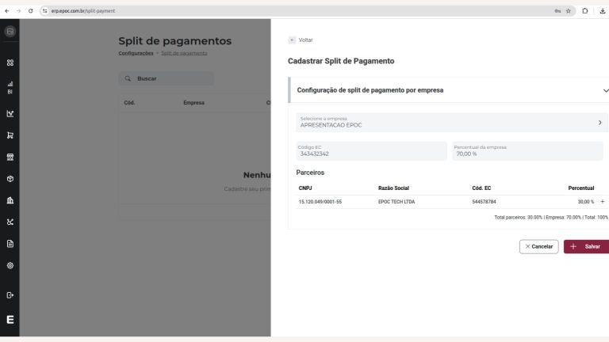Click the plus icon on EPOC TECH row
The width and height of the screenshot is (609, 342).
603,202
